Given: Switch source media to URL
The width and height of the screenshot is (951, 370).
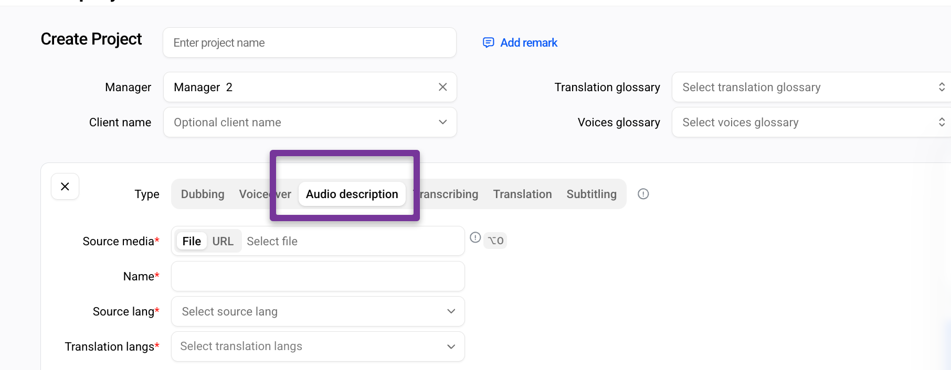Looking at the screenshot, I should (x=223, y=241).
